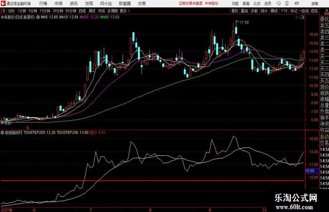Click the 叠加 overlay button
This screenshot has width=329, height=212.
click(x=244, y=11)
